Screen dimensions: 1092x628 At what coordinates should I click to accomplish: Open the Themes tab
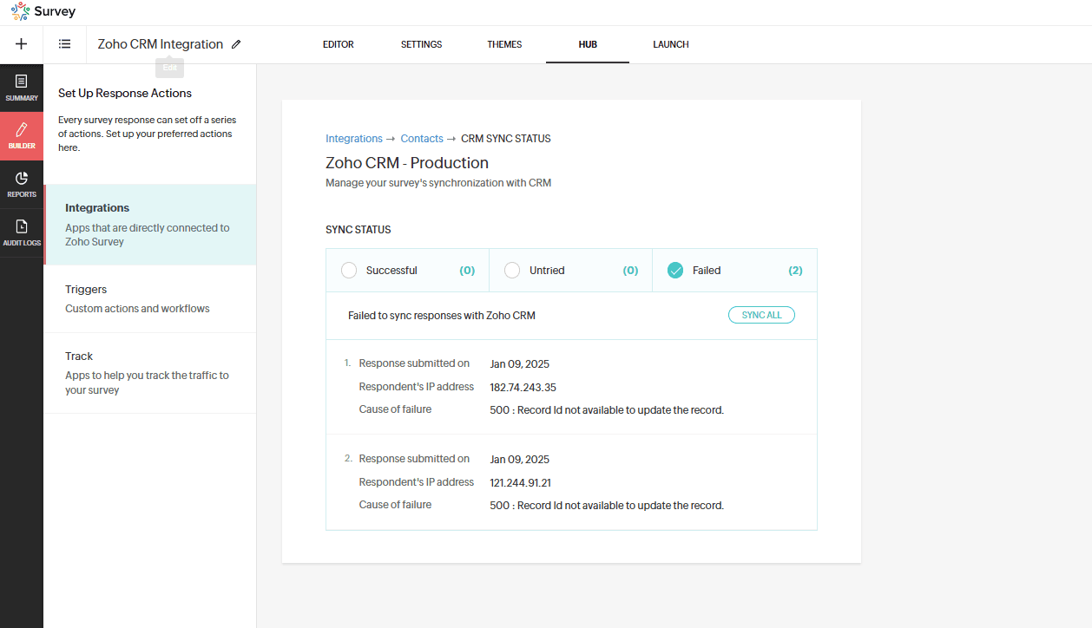[x=504, y=45]
